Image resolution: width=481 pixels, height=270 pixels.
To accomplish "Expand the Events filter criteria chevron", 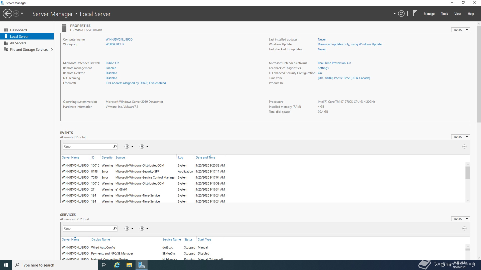I will click(x=464, y=147).
